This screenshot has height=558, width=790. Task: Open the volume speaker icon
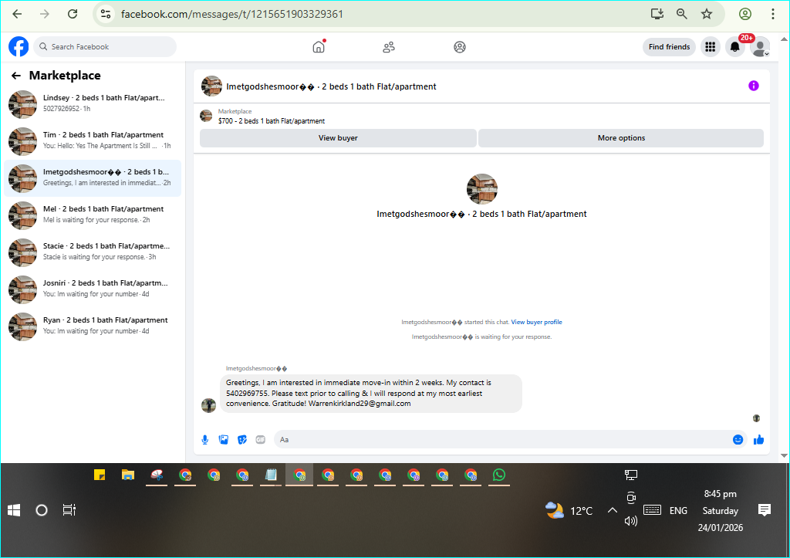(631, 521)
